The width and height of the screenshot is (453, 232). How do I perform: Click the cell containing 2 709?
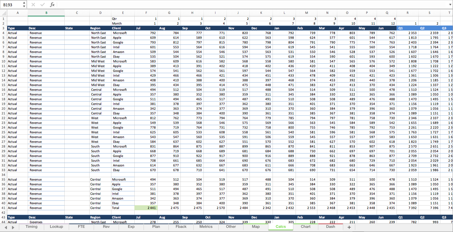408,156
